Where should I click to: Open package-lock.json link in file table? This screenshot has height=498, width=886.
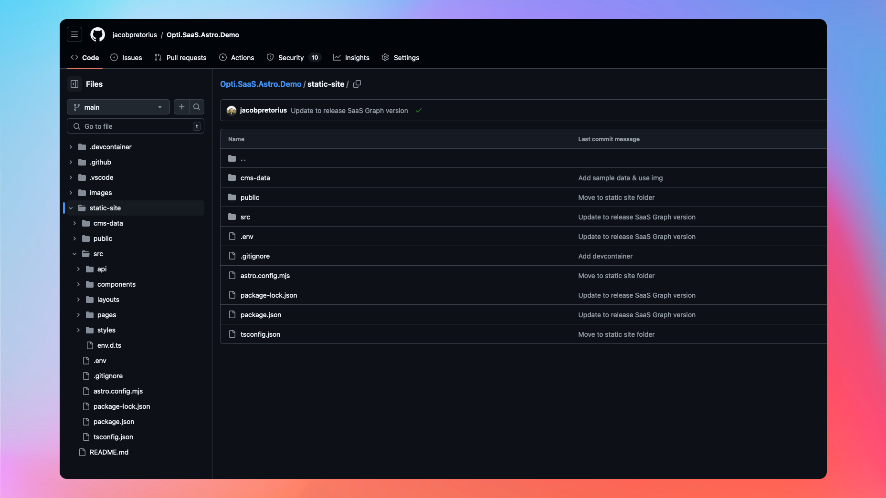tap(269, 295)
